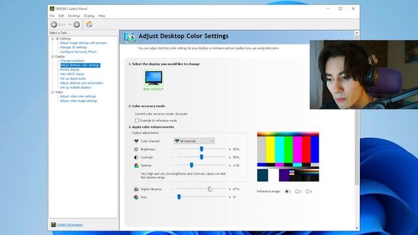Decrease Brightness with minus button

pyautogui.click(x=173, y=149)
